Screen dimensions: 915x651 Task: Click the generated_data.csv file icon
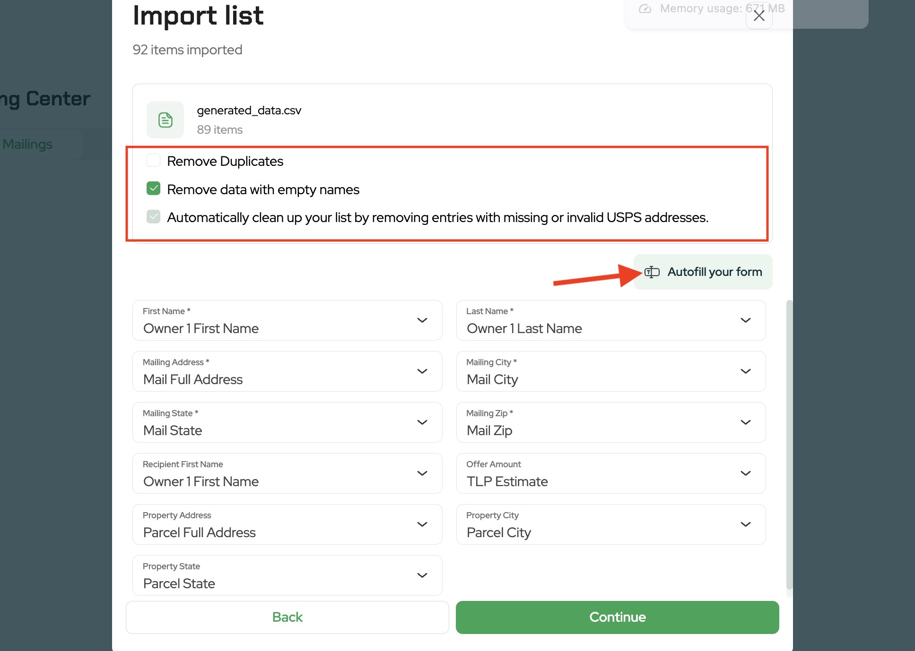click(165, 120)
